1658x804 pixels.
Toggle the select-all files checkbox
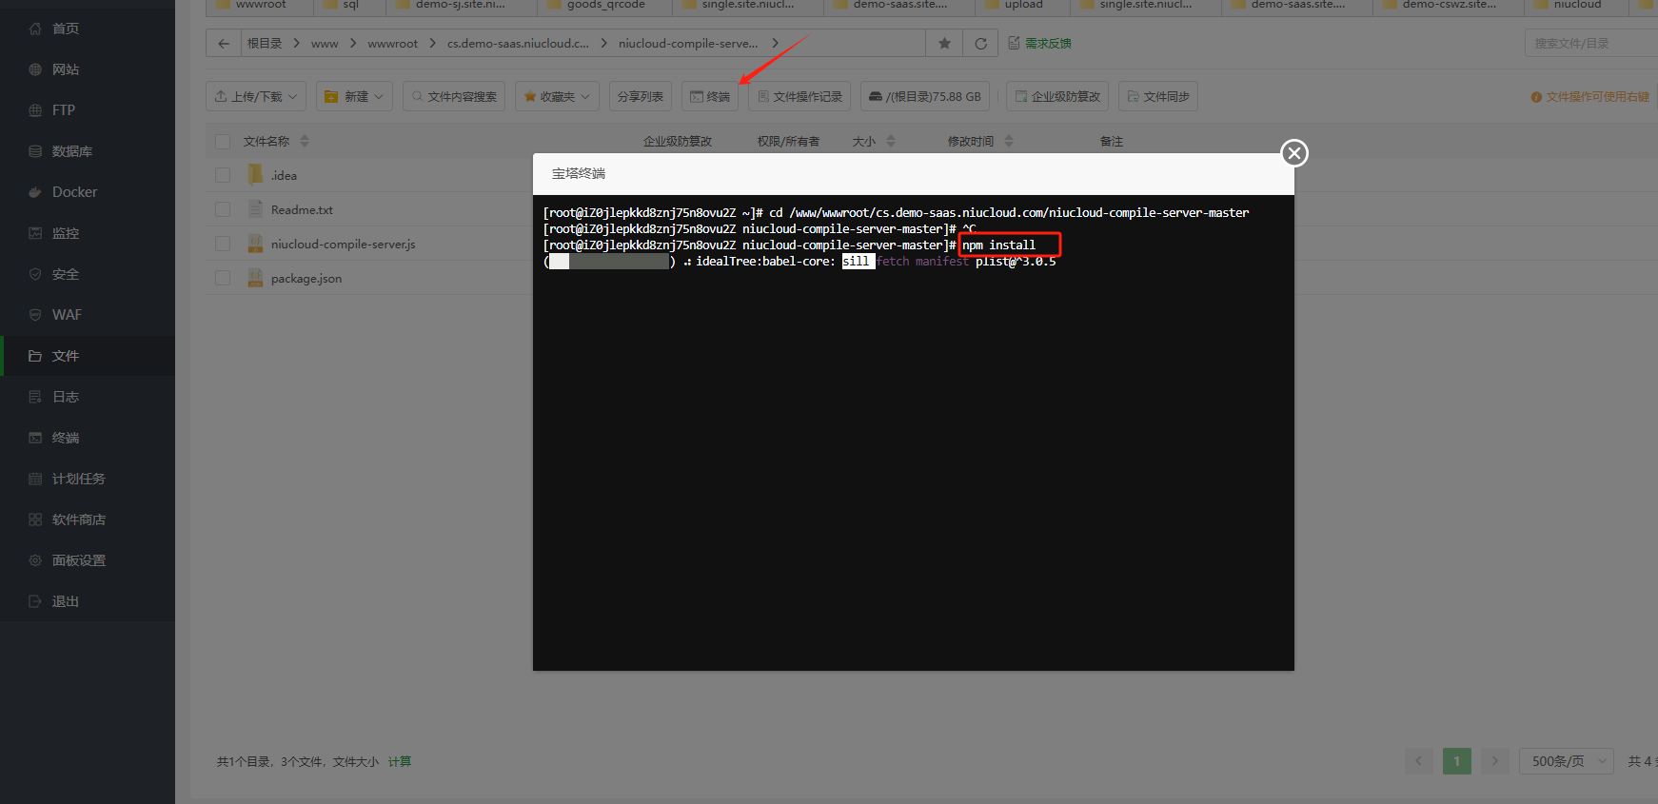pyautogui.click(x=223, y=142)
